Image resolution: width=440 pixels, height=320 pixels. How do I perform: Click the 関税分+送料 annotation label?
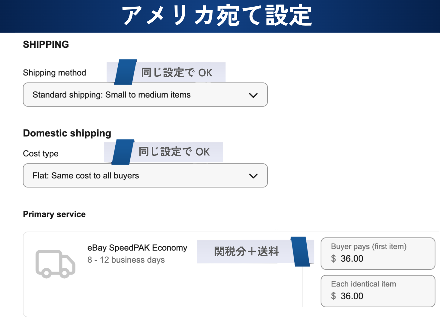[246, 251]
